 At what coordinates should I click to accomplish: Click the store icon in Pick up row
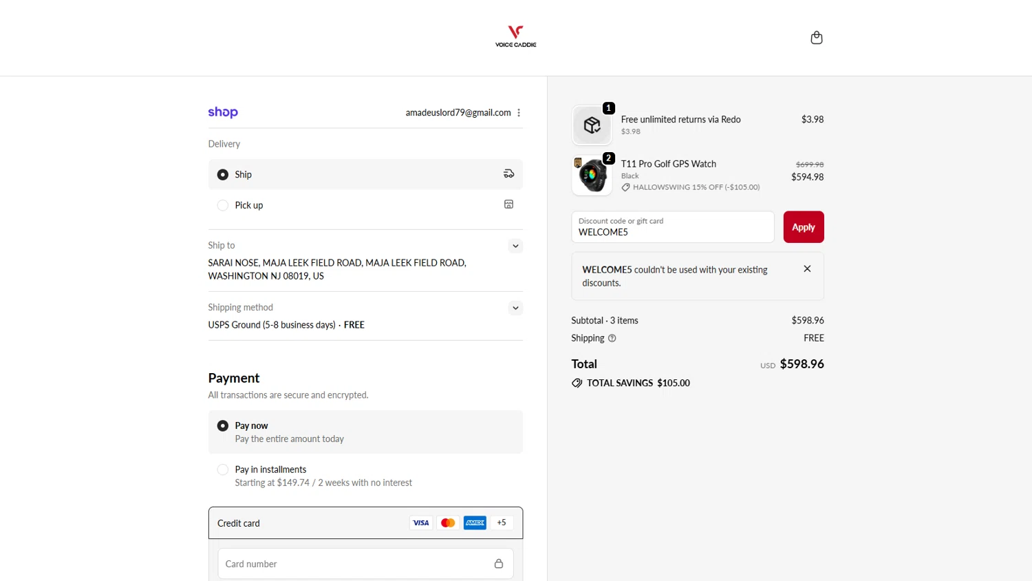pos(508,204)
